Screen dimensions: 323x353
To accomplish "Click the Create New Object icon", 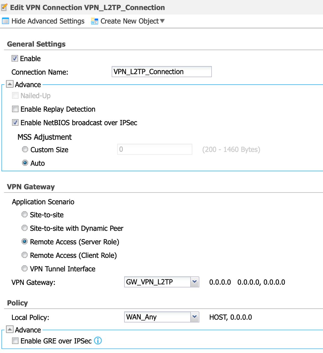I will (x=95, y=21).
